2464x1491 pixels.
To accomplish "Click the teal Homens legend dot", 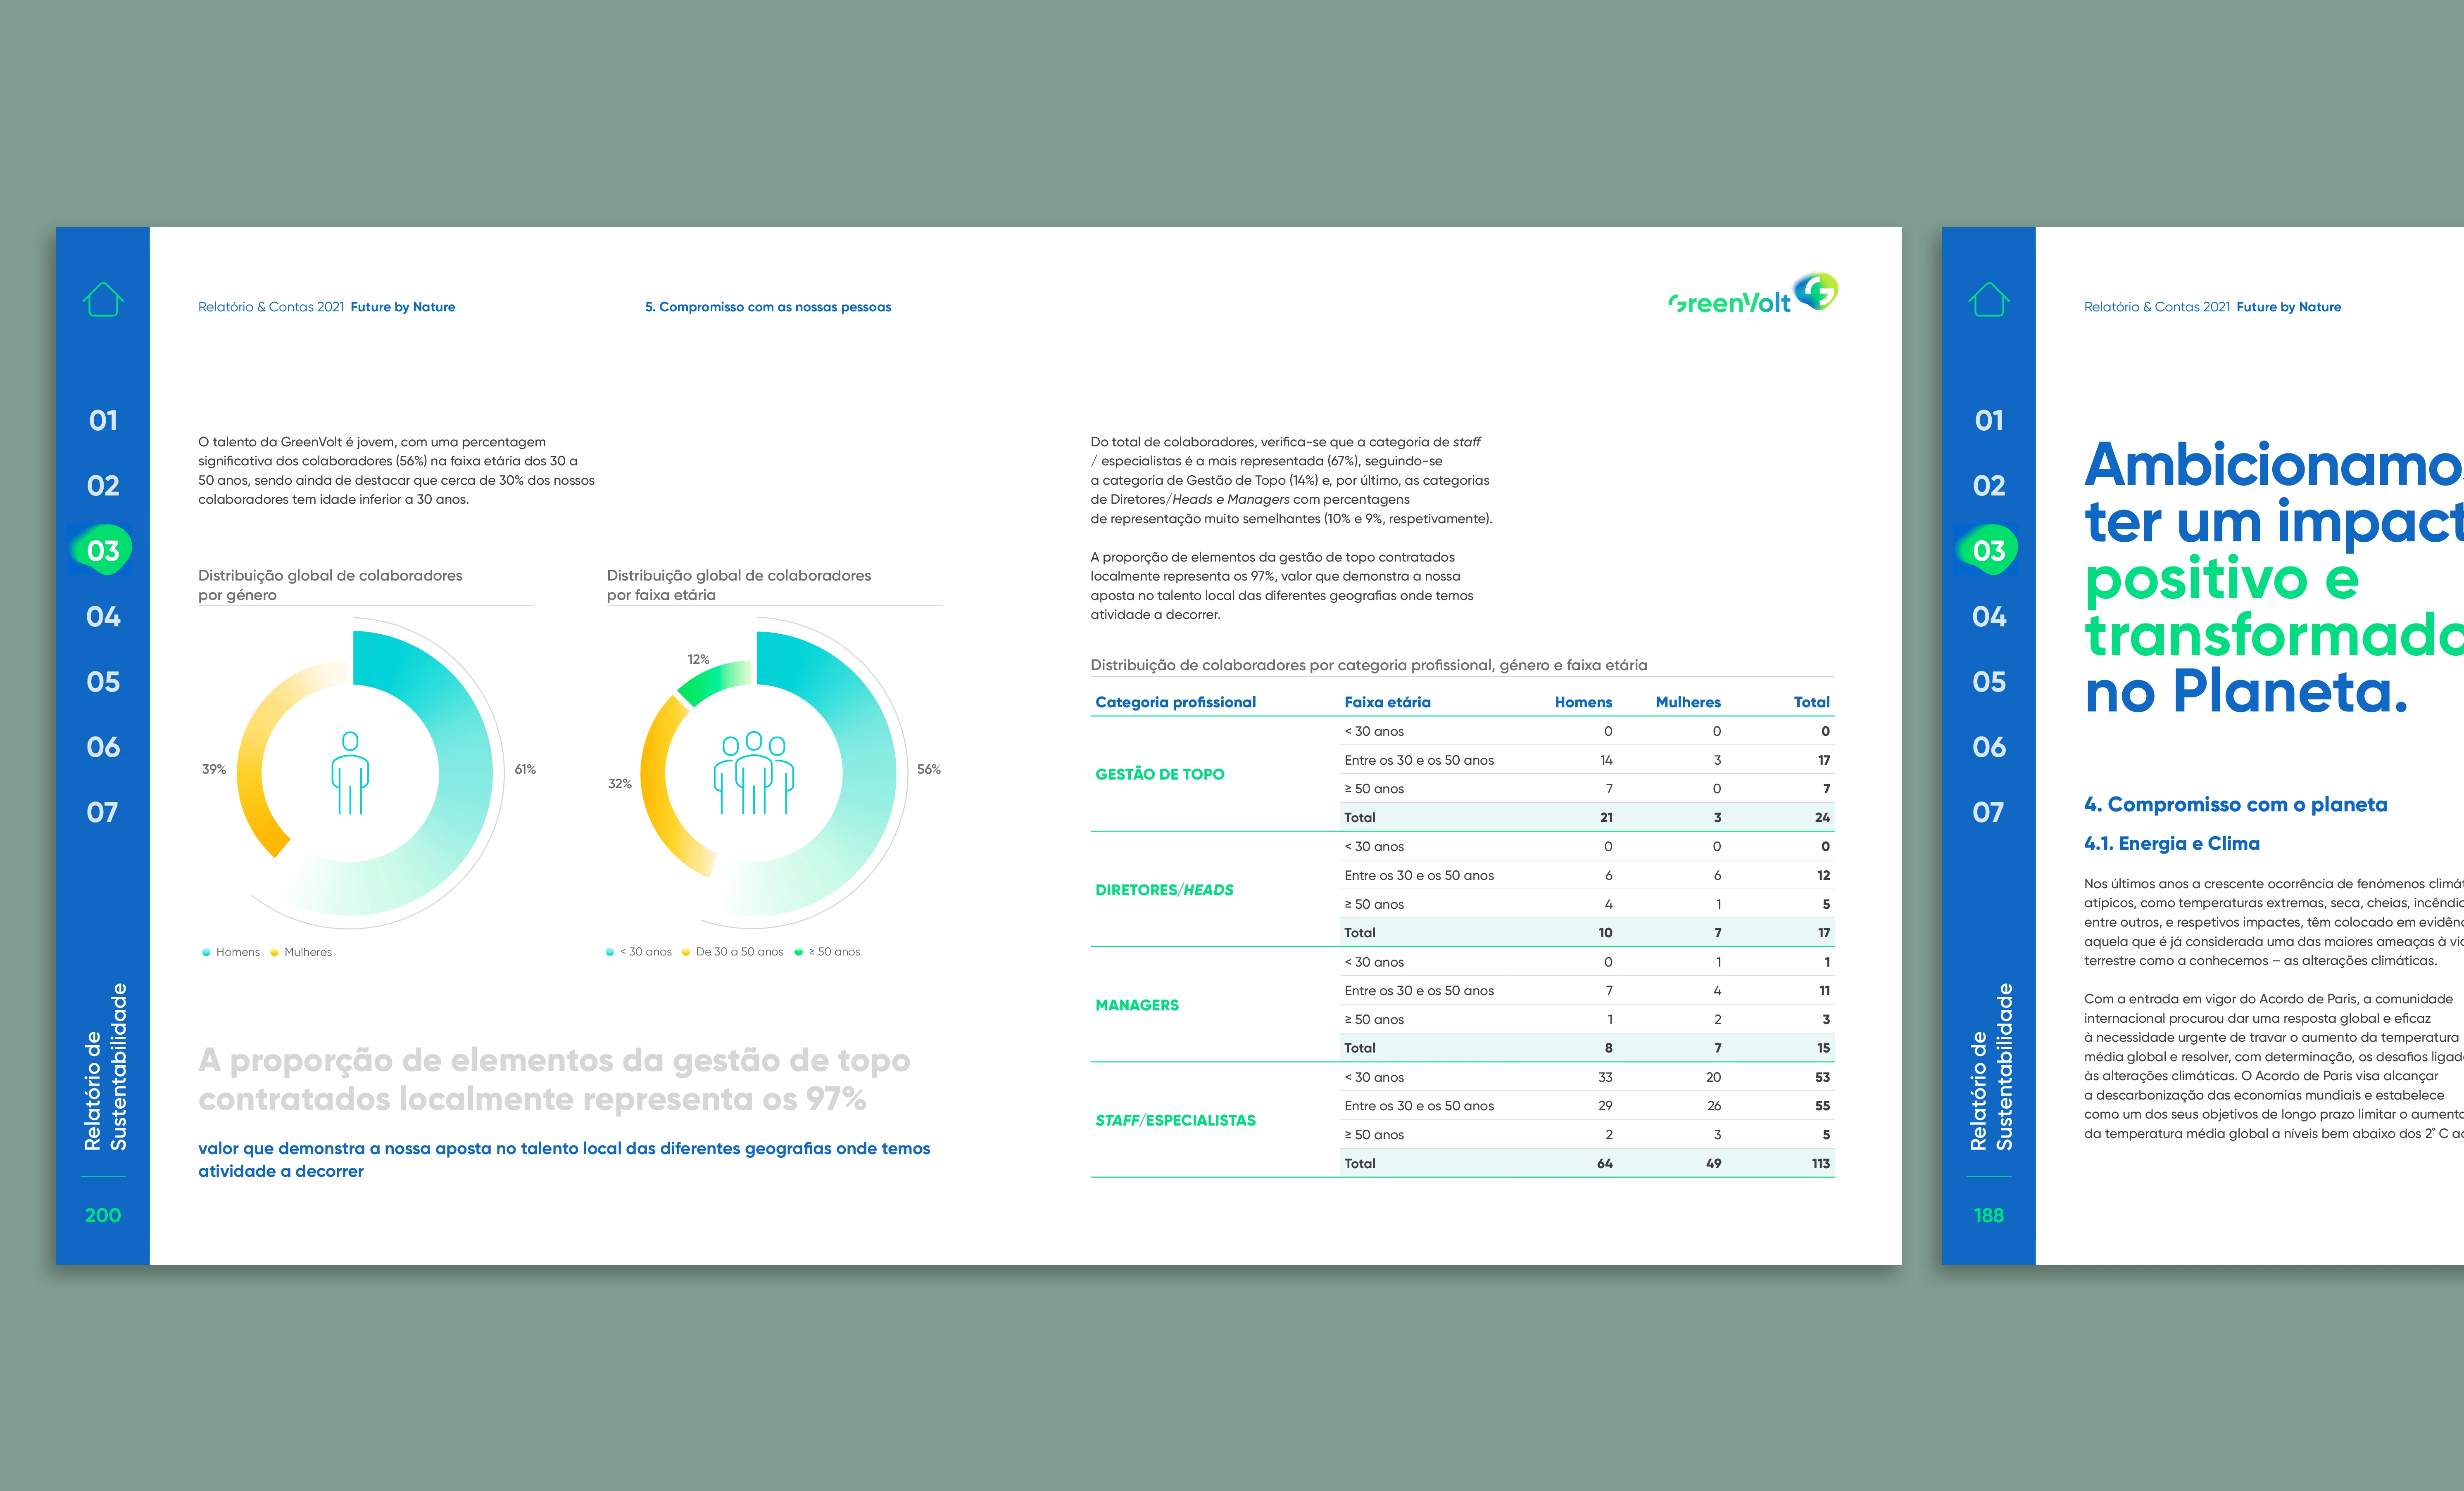I will (206, 952).
